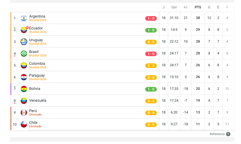Click Chile's yellow 0-0 result badge
The image size is (241, 144).
[151, 125]
